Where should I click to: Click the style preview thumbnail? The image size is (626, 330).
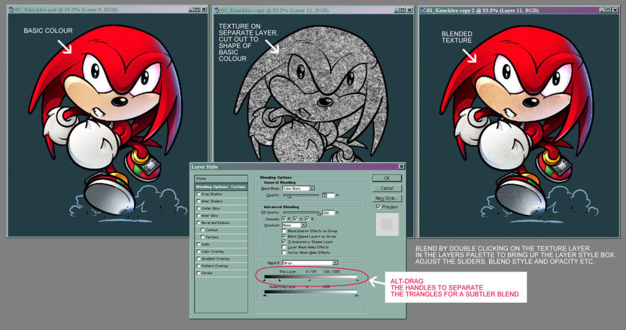coord(387,224)
